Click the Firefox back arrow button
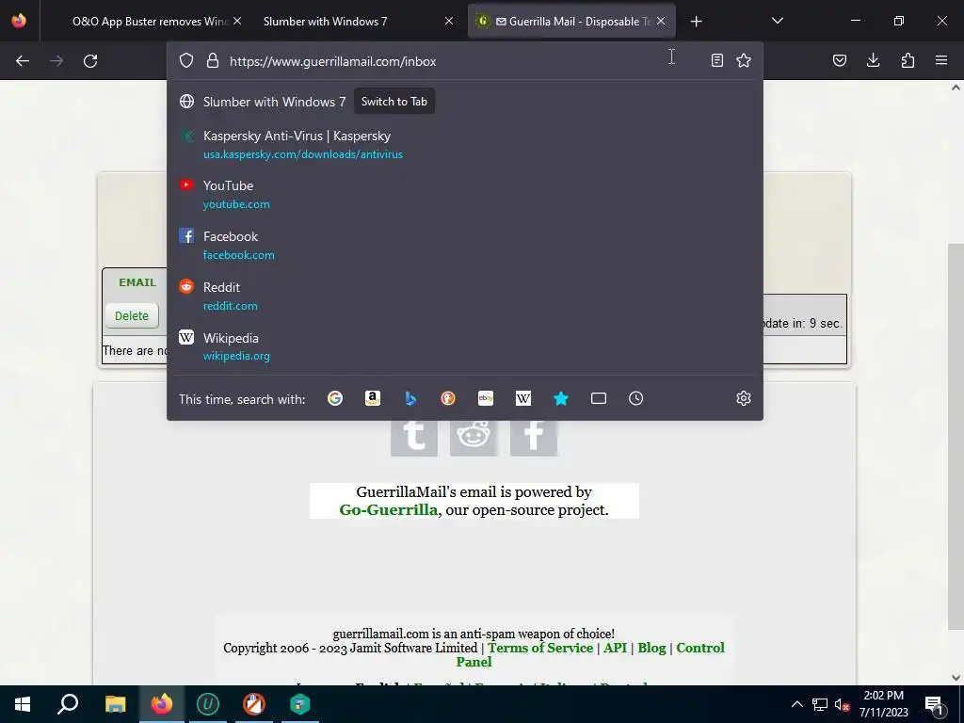 pos(23,61)
